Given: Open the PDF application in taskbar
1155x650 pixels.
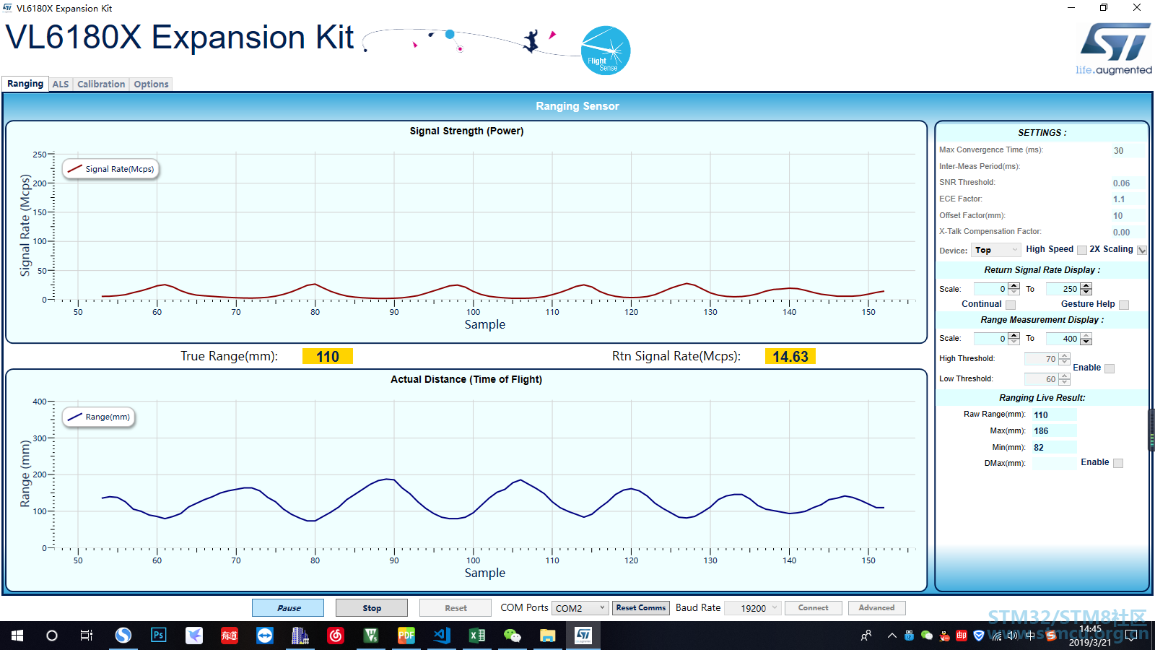Looking at the screenshot, I should (x=406, y=636).
